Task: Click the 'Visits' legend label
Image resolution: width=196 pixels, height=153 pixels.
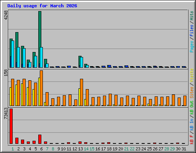Action: [x=192, y=76]
